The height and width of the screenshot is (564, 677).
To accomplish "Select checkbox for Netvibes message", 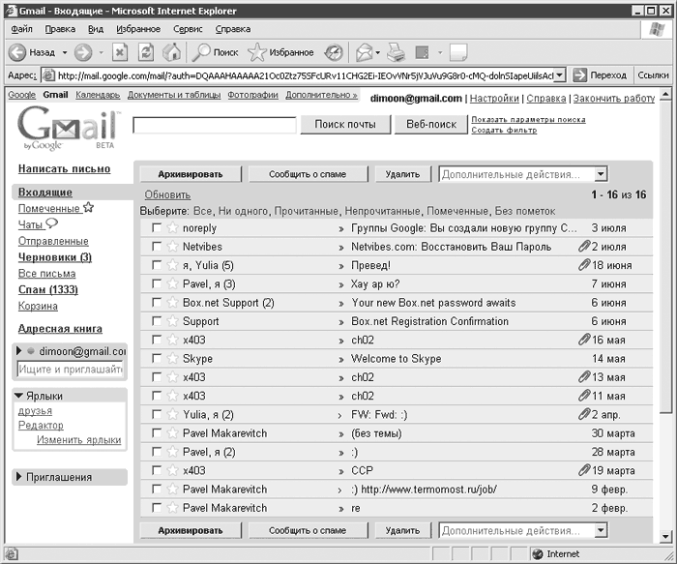I will pos(157,247).
